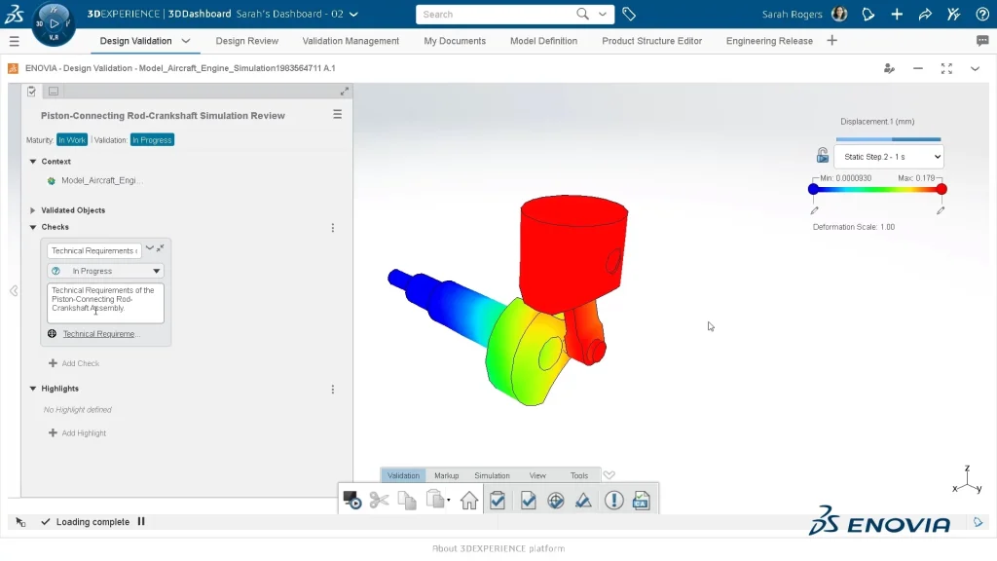
Task: Click the scissors Cut icon
Action: coord(380,501)
